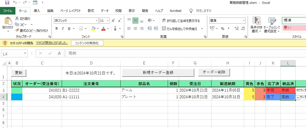Switch to the 開発 tab
Image resolution: width=306 pixels, height=128 pixels.
tap(145, 11)
